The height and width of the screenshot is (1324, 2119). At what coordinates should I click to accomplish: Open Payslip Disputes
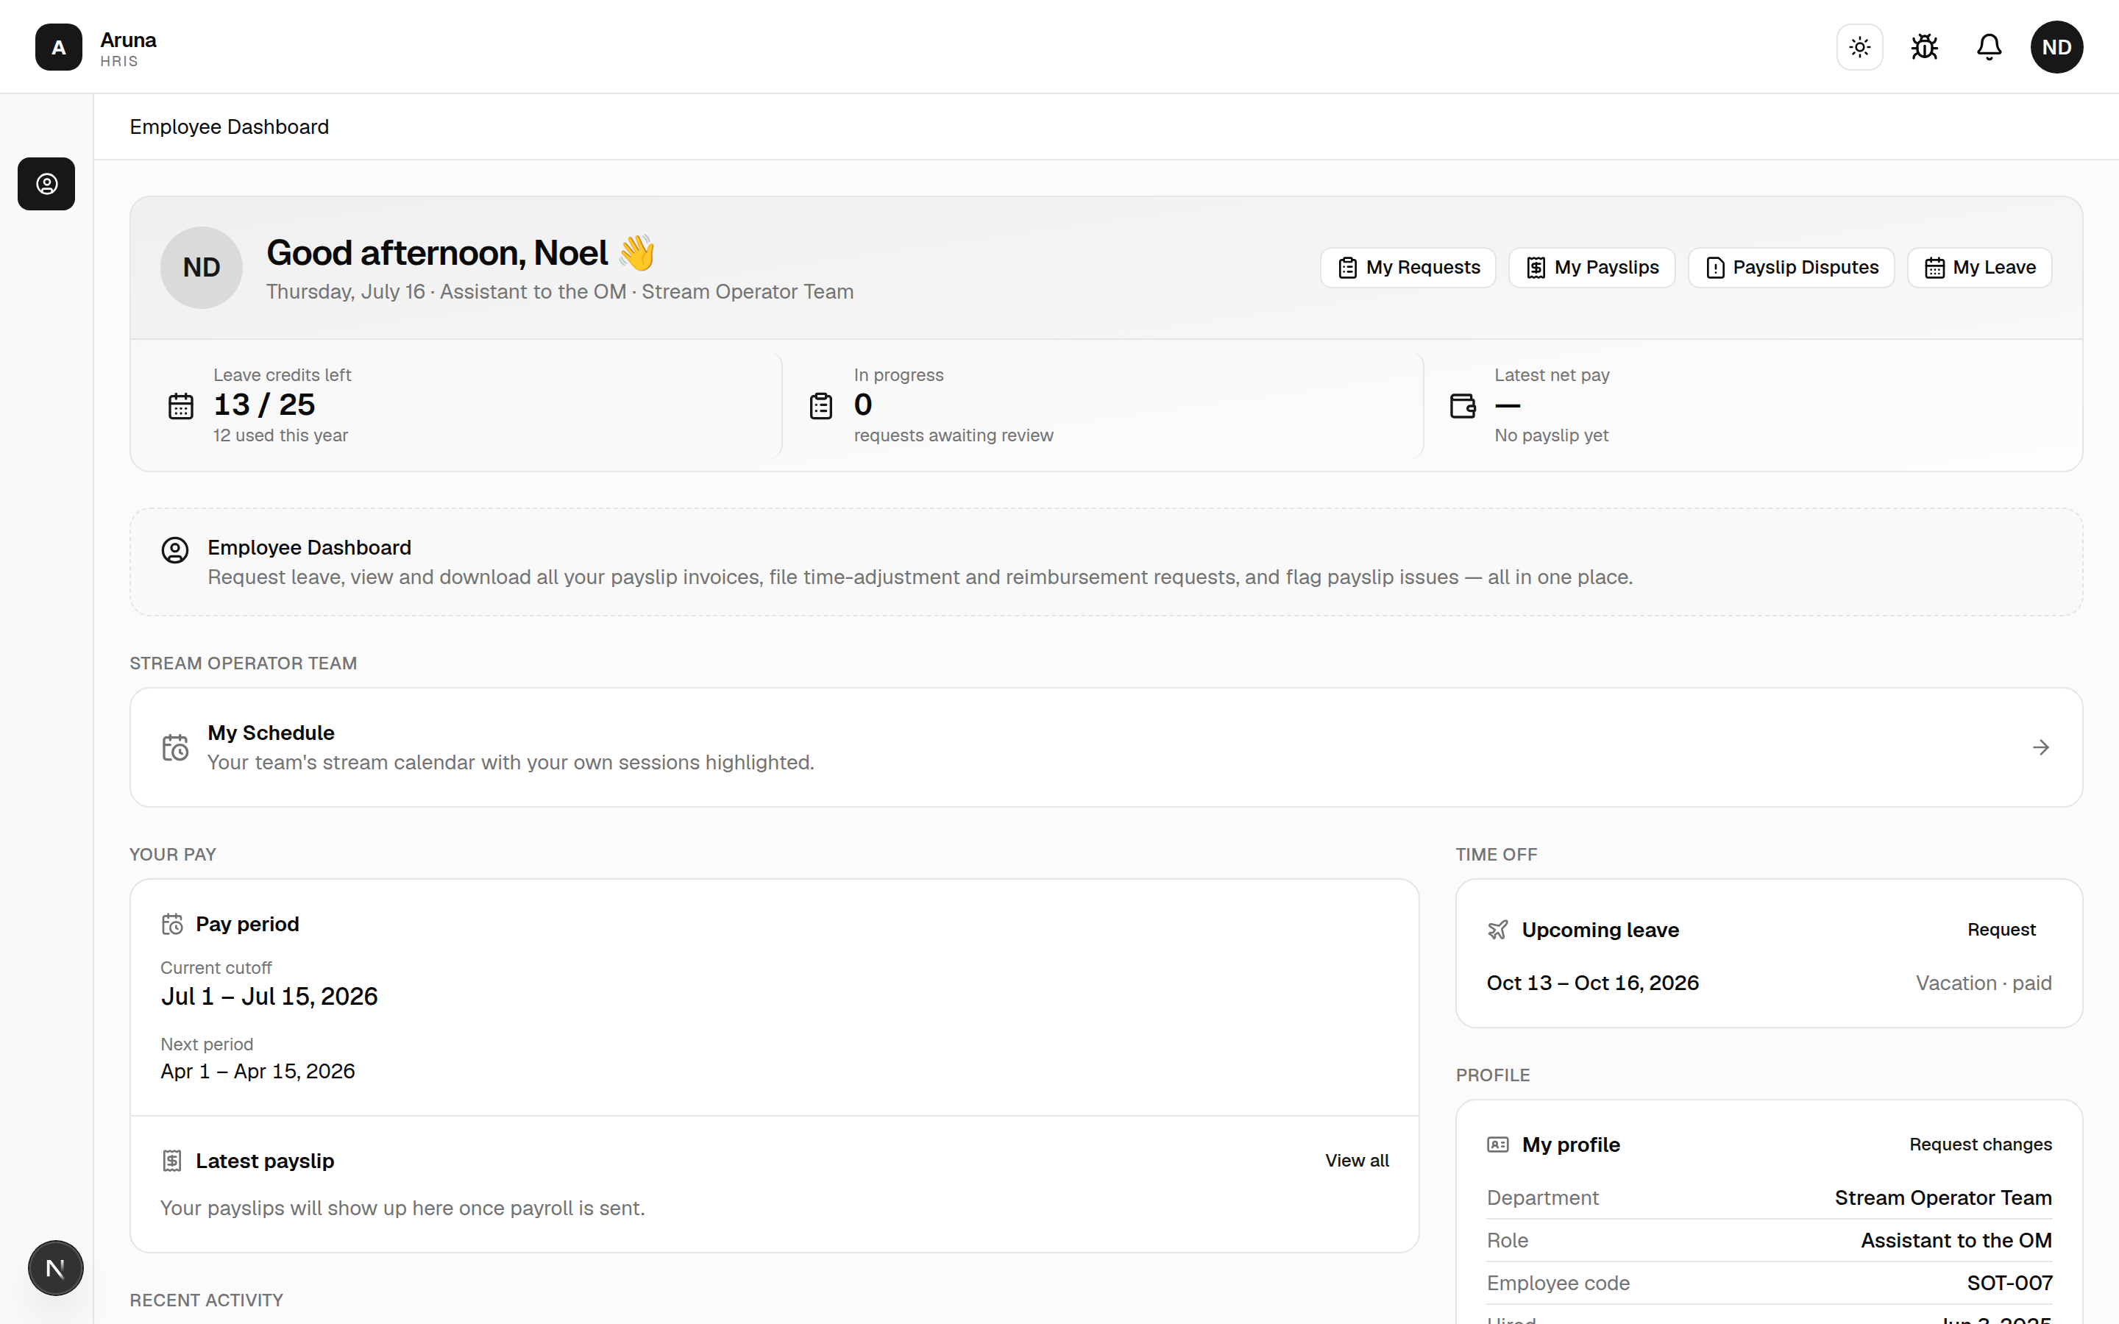(1792, 268)
